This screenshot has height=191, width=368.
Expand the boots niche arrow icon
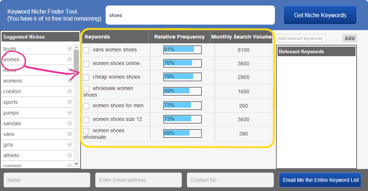pyautogui.click(x=70, y=48)
